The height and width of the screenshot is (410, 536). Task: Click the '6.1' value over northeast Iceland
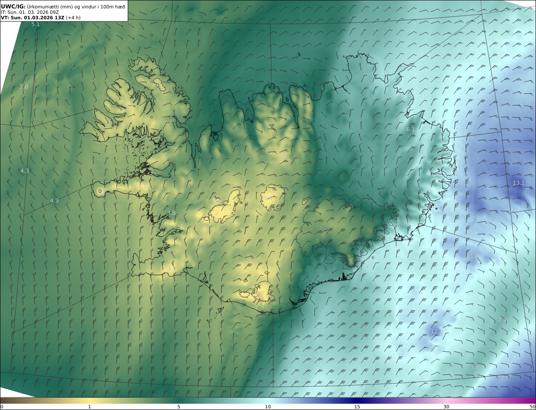[411, 130]
